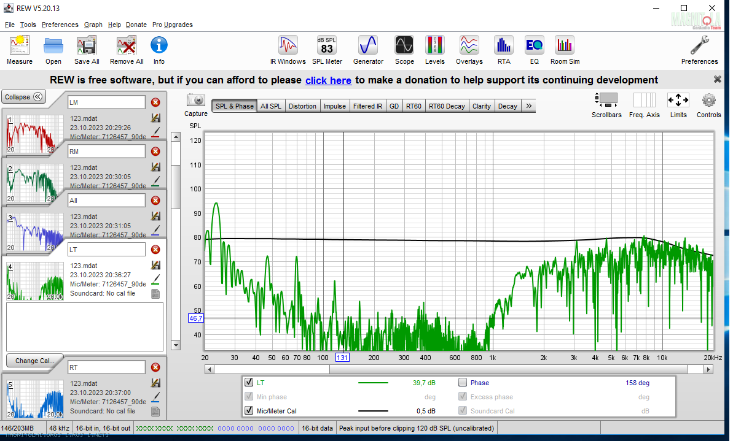This screenshot has height=441, width=733.
Task: Click the measurement list scroll-up arrow
Action: (x=176, y=137)
